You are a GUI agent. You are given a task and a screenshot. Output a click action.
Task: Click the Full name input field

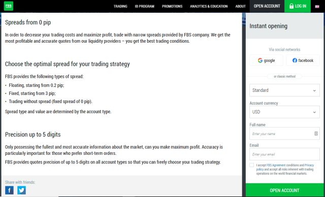pyautogui.click(x=284, y=134)
